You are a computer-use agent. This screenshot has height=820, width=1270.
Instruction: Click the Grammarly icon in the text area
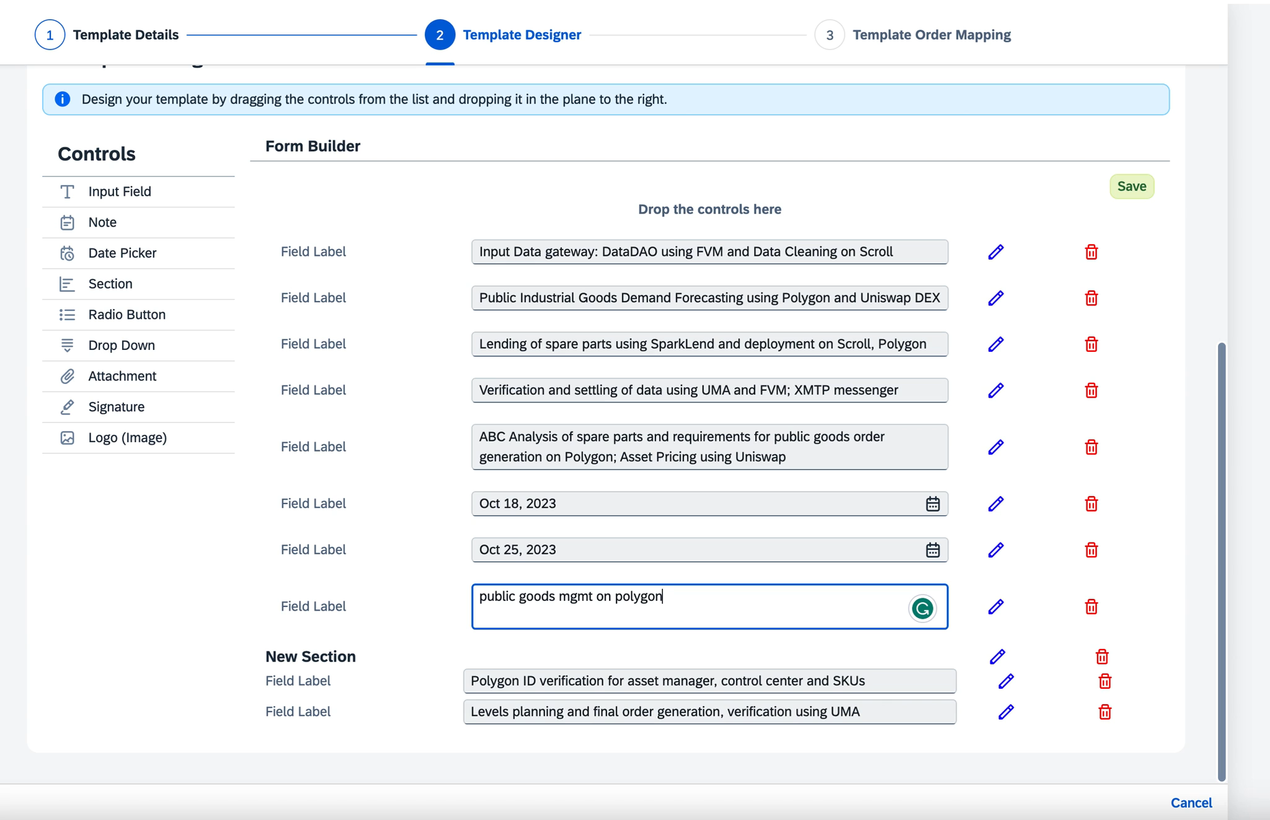point(922,608)
